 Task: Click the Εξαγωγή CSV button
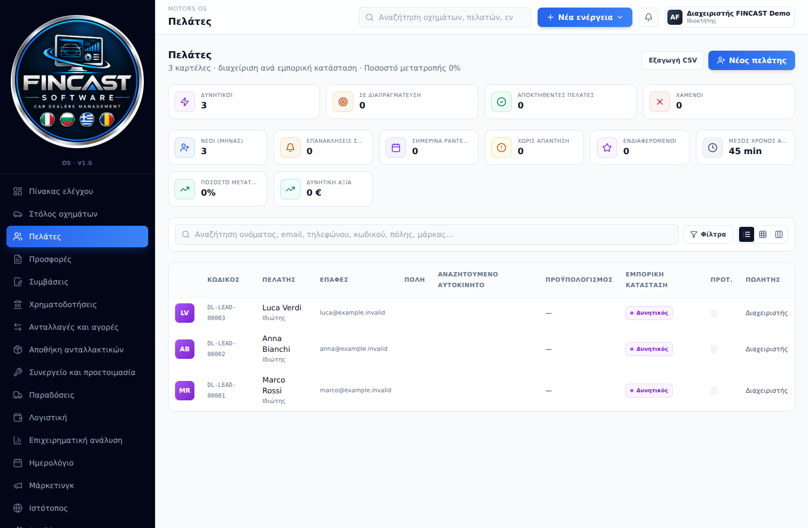tap(673, 60)
